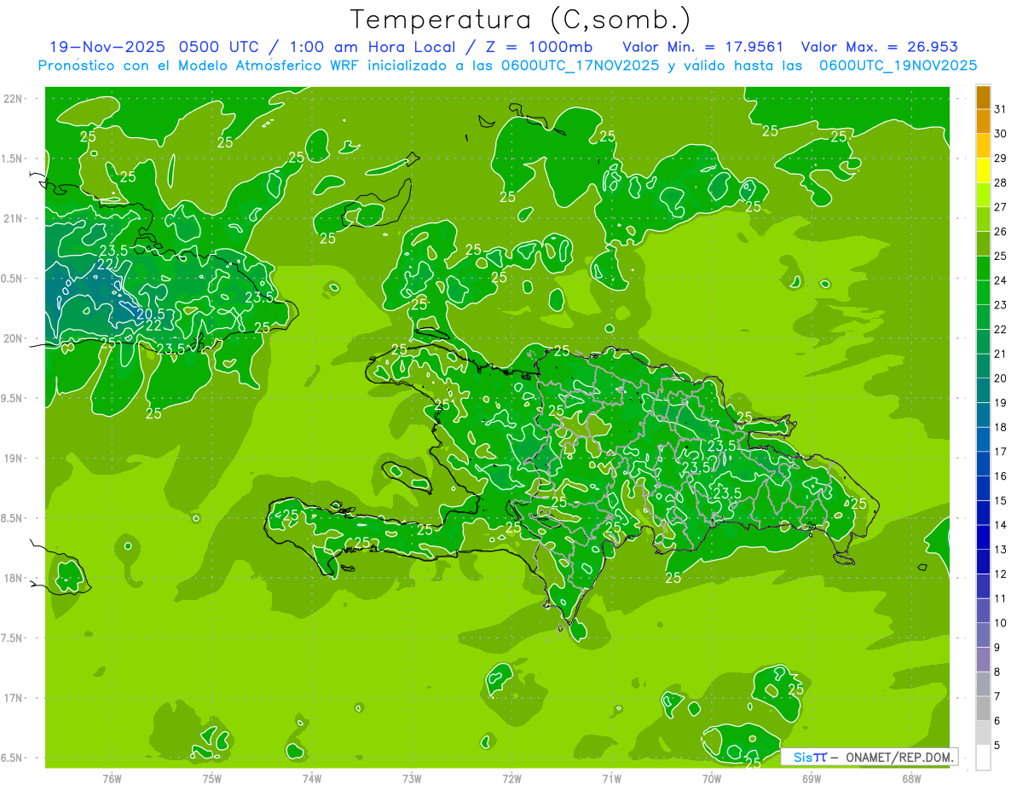Click the color scale label "28"

click(1000, 182)
